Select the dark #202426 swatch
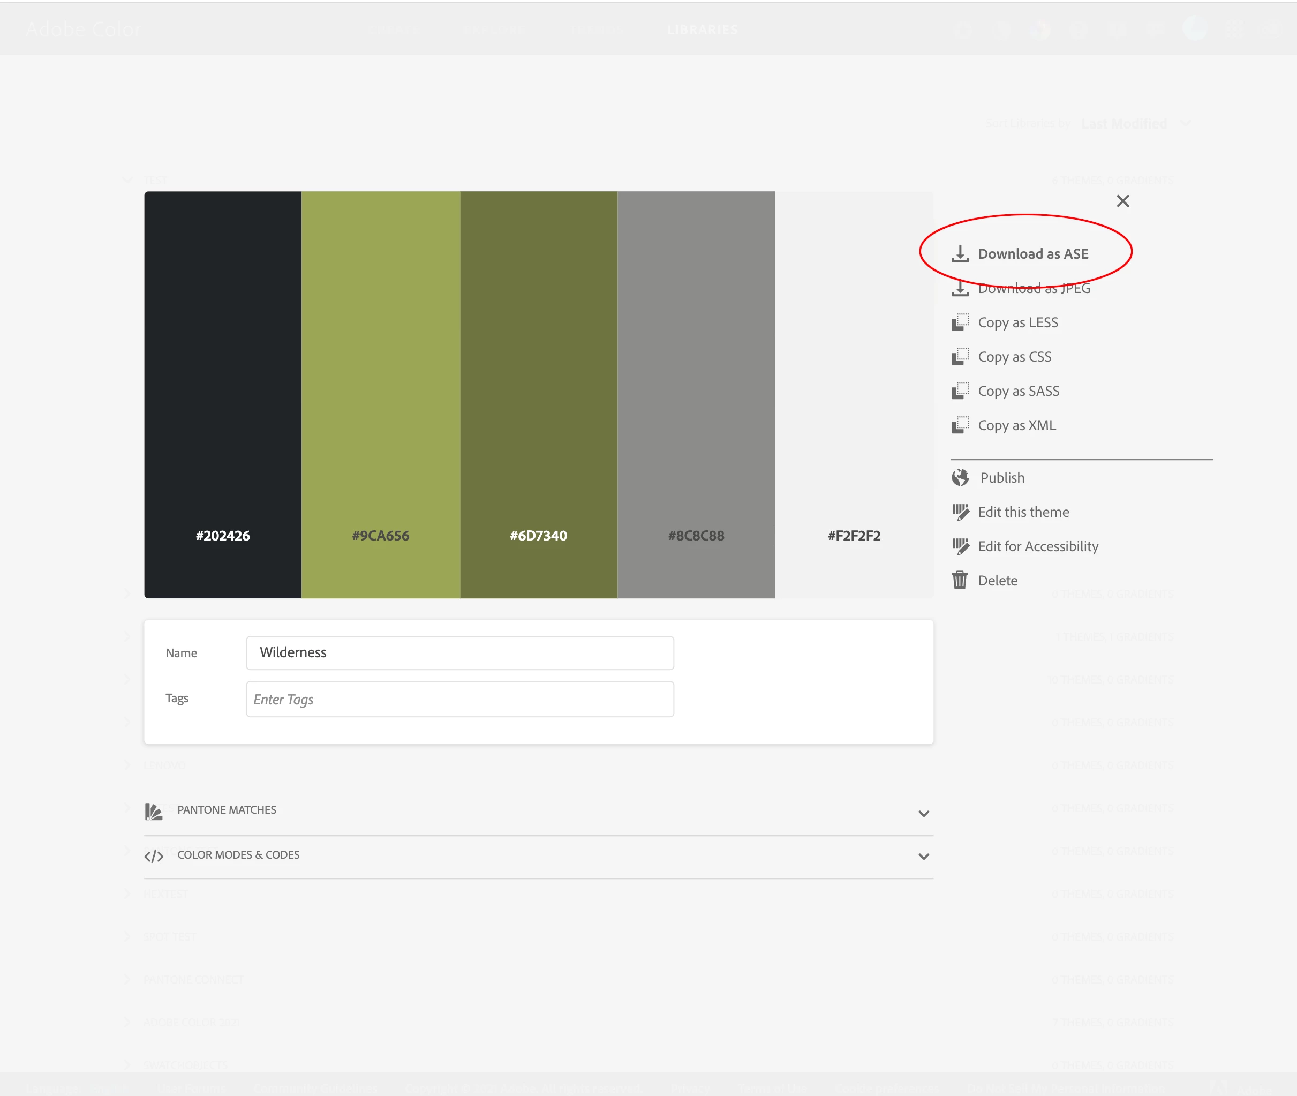Screen dimensions: 1297x1096 pos(222,394)
